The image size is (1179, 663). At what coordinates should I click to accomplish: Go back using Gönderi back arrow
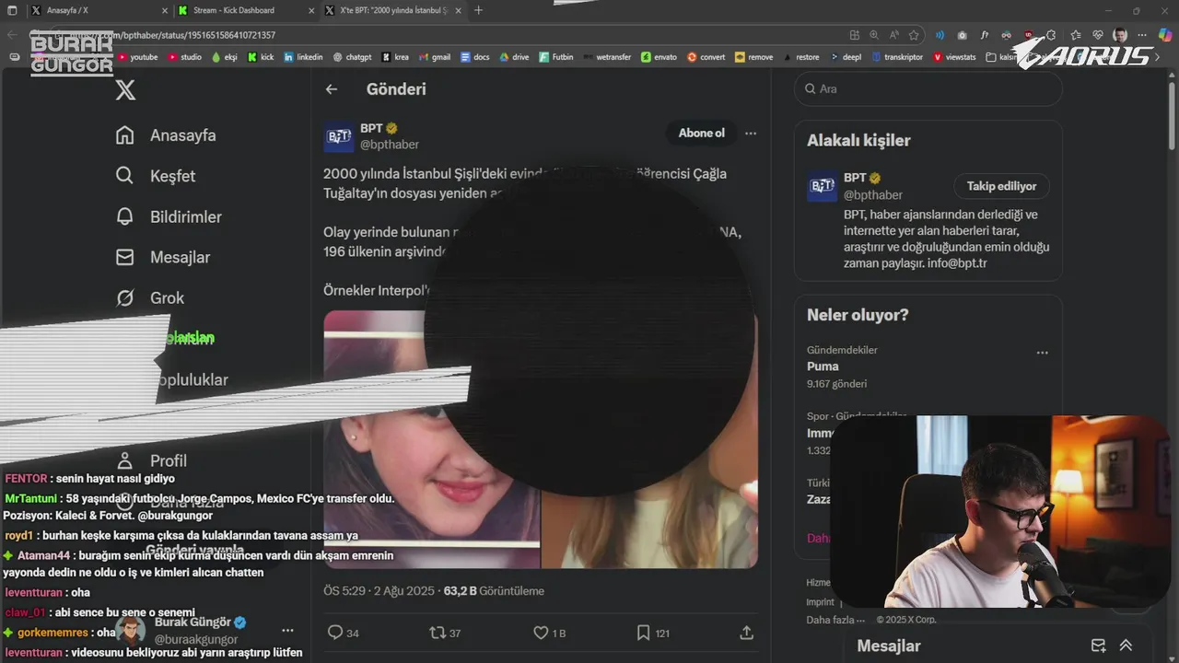[x=332, y=89]
